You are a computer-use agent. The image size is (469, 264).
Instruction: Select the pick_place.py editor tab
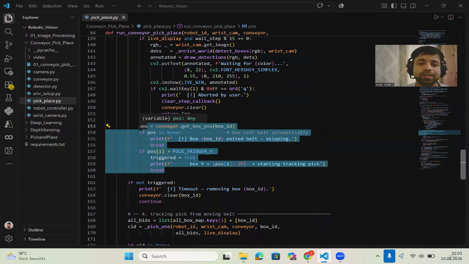click(x=105, y=17)
